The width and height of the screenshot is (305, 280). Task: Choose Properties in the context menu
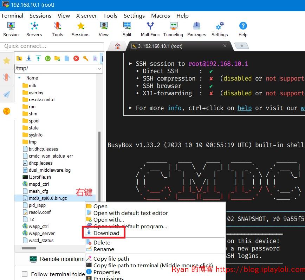tap(106, 272)
